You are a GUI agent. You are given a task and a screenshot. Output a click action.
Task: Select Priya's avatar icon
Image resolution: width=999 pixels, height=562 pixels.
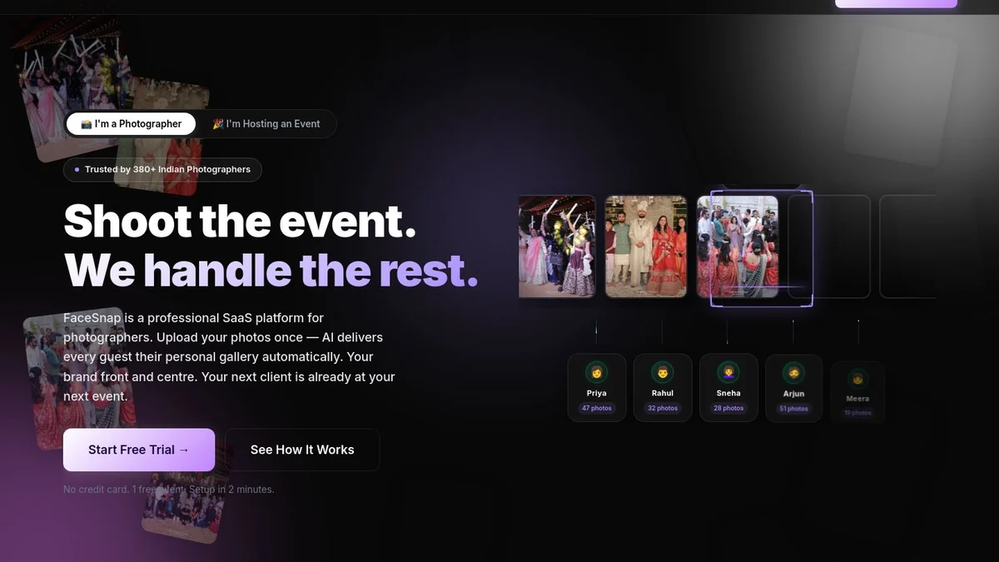[x=596, y=371]
